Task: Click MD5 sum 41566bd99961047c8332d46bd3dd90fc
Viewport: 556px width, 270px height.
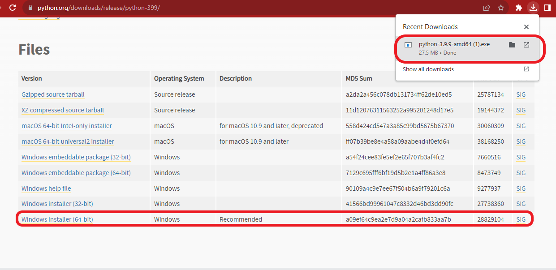Action: click(400, 204)
